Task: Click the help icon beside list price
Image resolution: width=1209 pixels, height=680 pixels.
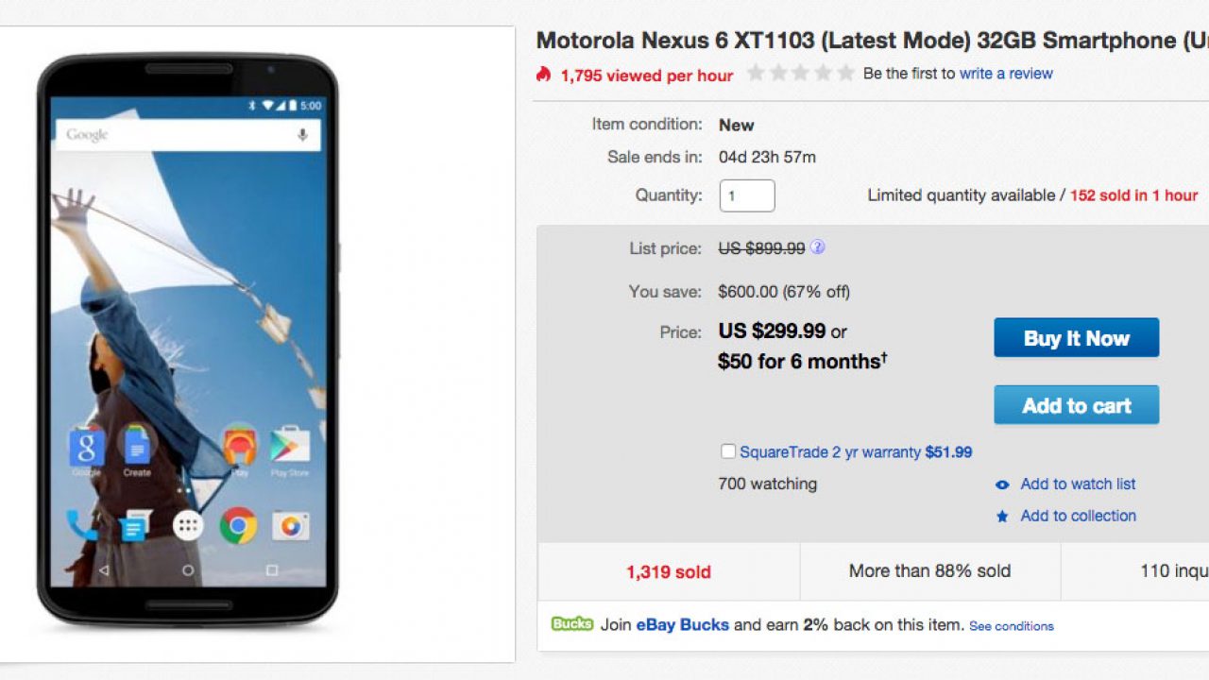Action: coord(818,247)
